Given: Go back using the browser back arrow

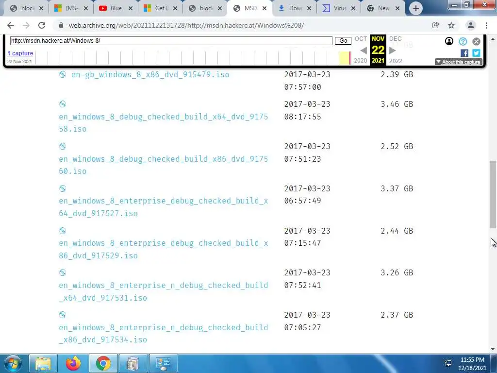Looking at the screenshot, I should 11,25.
